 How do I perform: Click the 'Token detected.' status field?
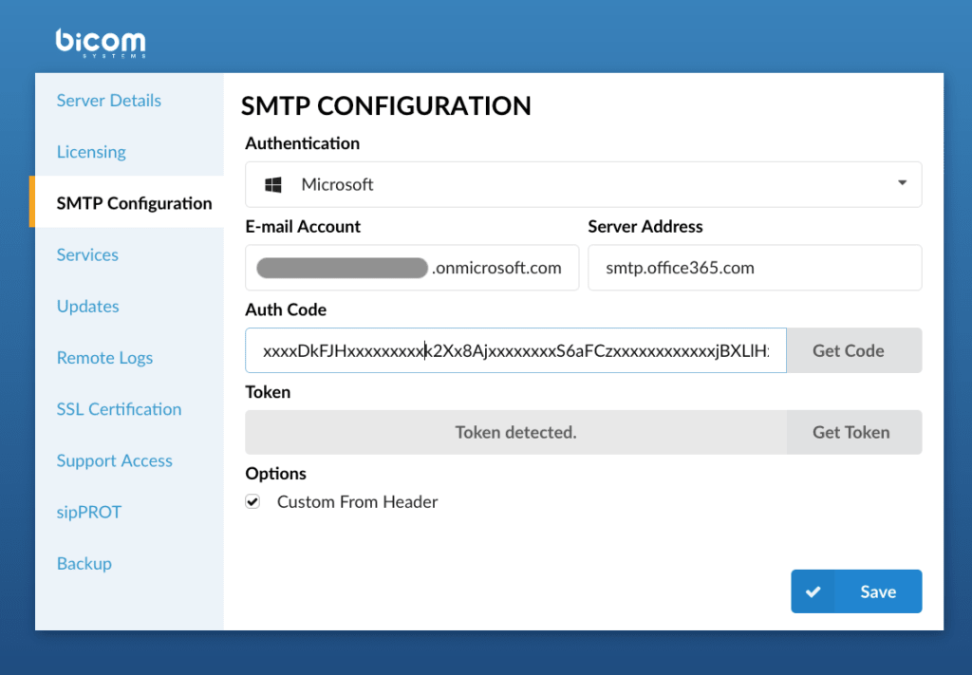pos(515,432)
